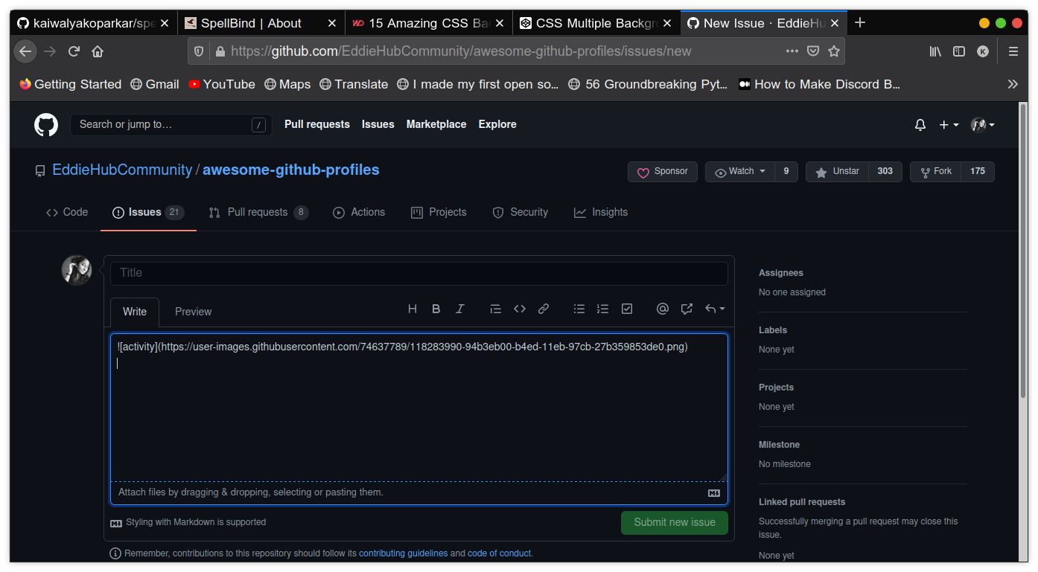Click the Markdown icon in attach bar
1038x572 pixels.
pyautogui.click(x=713, y=492)
